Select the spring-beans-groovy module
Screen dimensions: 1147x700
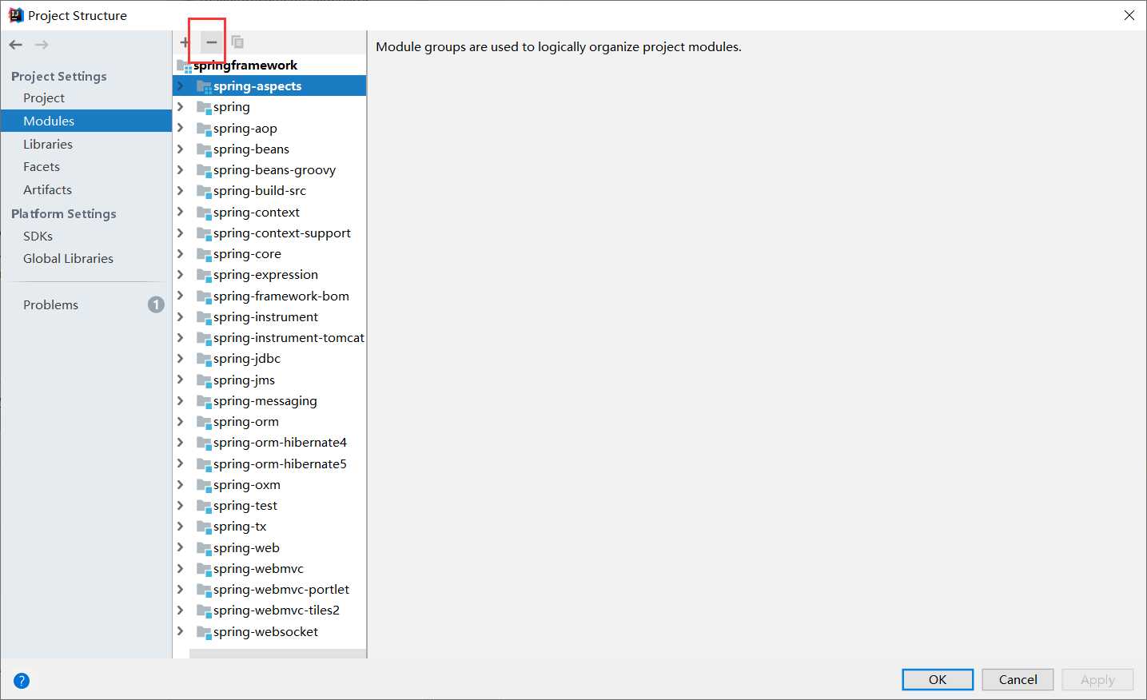269,170
